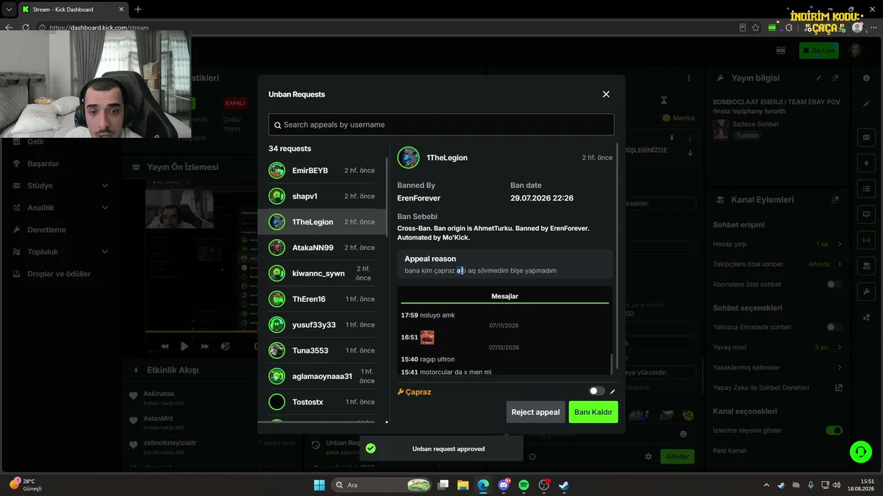Pop out the Yayın bilgisi panel
The width and height of the screenshot is (883, 496).
(835, 79)
